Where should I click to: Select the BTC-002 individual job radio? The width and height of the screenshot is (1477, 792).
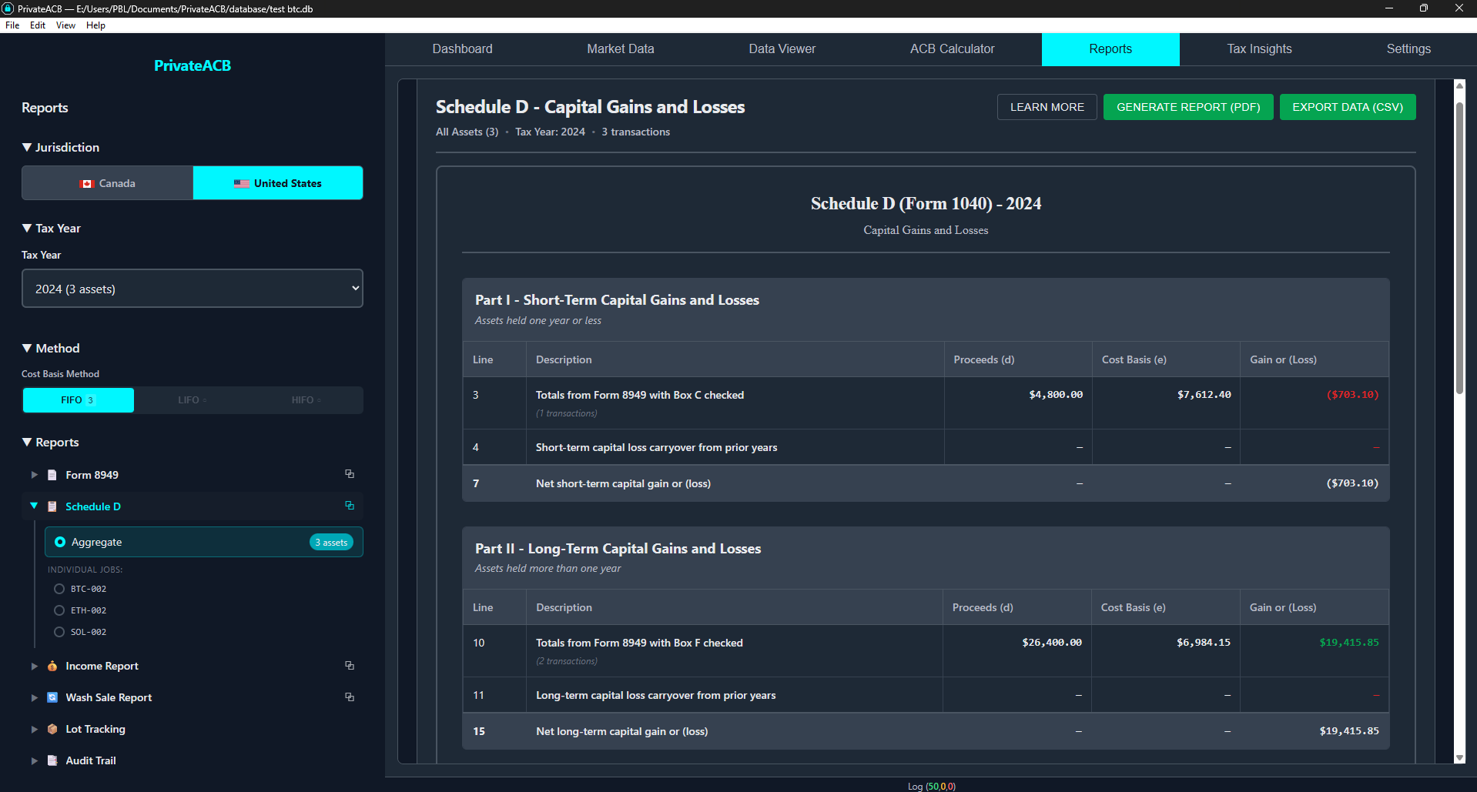59,589
